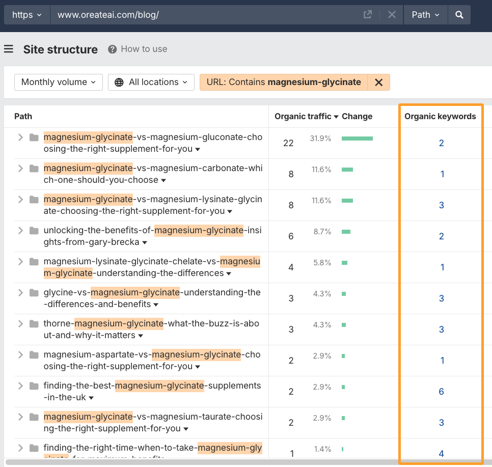This screenshot has height=467, width=492.
Task: Open the Monthly volume dropdown
Action: 58,83
